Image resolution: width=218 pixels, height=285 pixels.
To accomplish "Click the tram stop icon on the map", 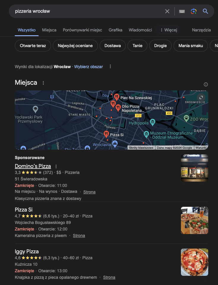I will coord(52,97).
